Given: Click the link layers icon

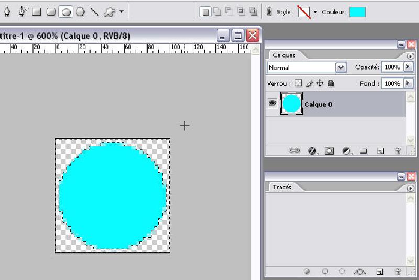Looking at the screenshot, I should [294, 151].
